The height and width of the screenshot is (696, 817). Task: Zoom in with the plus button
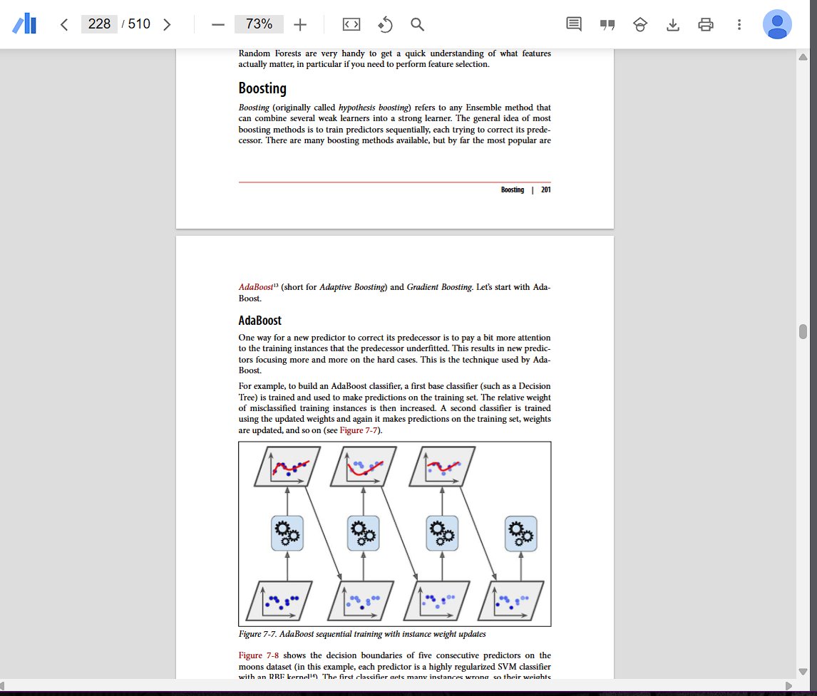pos(300,24)
